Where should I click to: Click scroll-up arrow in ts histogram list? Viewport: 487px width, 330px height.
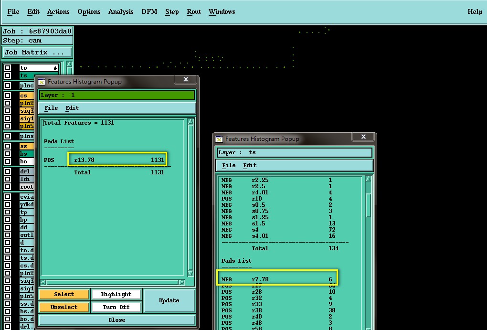point(368,180)
